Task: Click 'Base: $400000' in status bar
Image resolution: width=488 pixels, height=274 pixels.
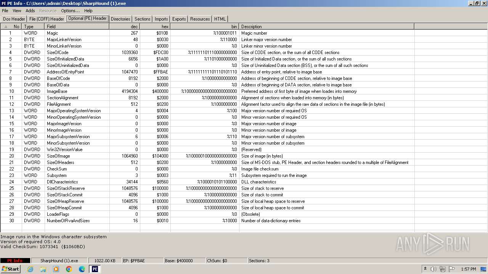Action: pos(184,261)
